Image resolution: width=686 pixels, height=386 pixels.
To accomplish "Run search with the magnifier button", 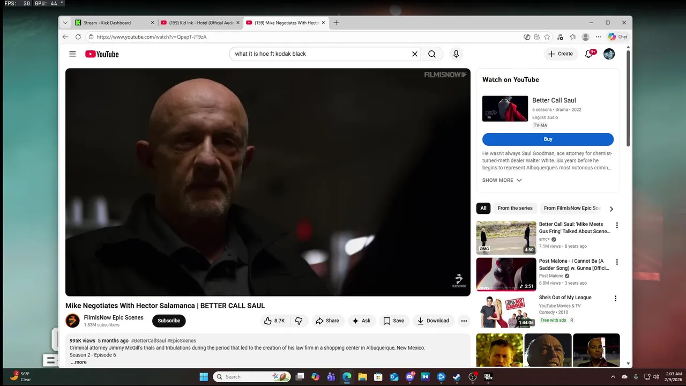I will 432,54.
